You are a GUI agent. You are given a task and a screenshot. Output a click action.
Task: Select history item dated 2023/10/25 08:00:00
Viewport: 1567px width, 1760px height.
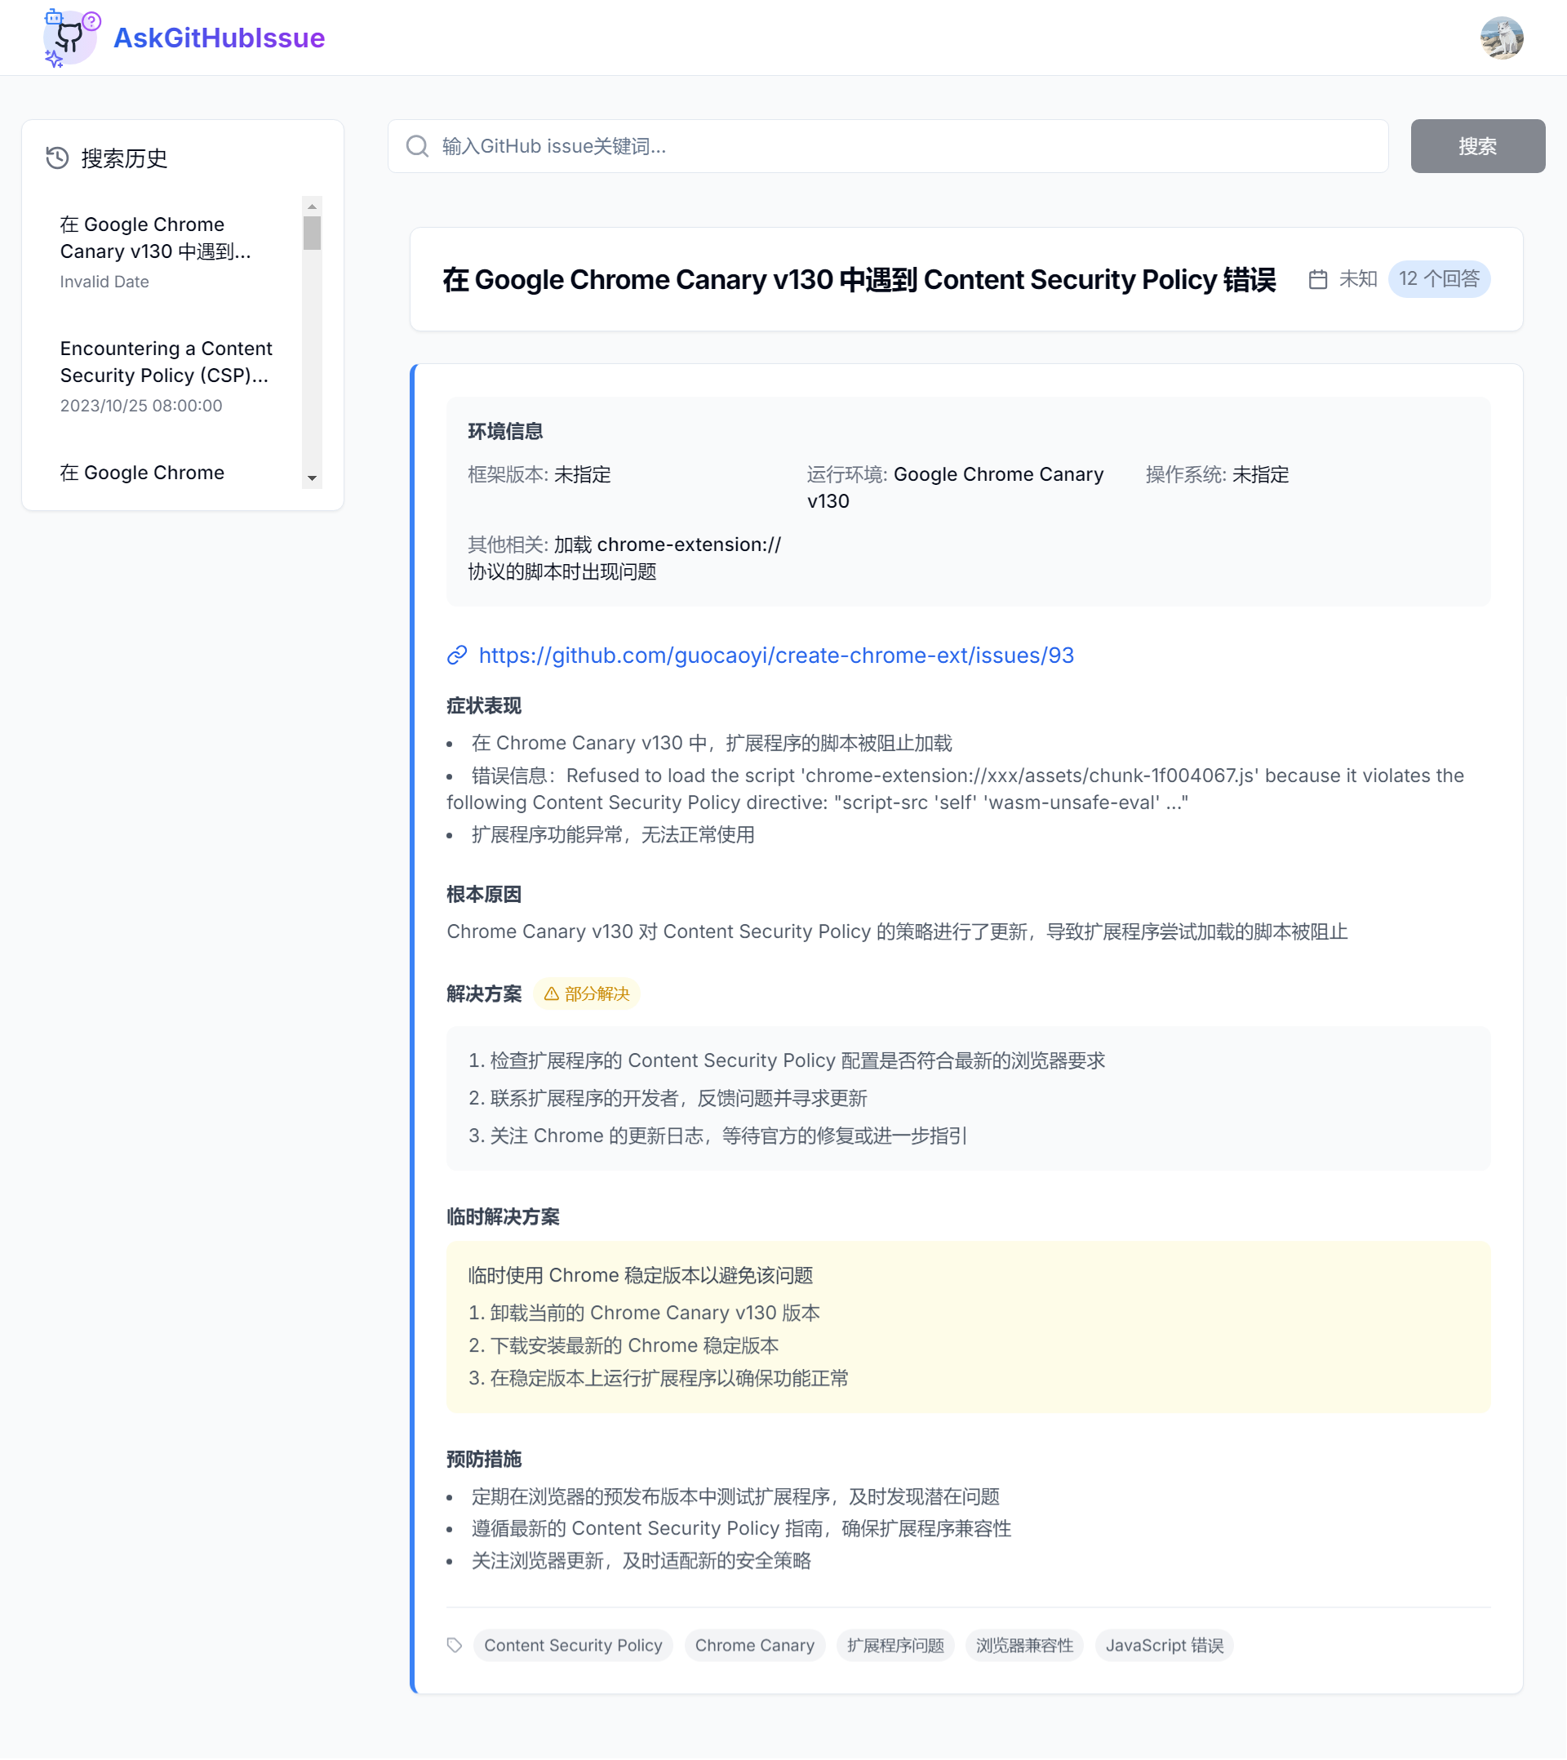coord(166,376)
